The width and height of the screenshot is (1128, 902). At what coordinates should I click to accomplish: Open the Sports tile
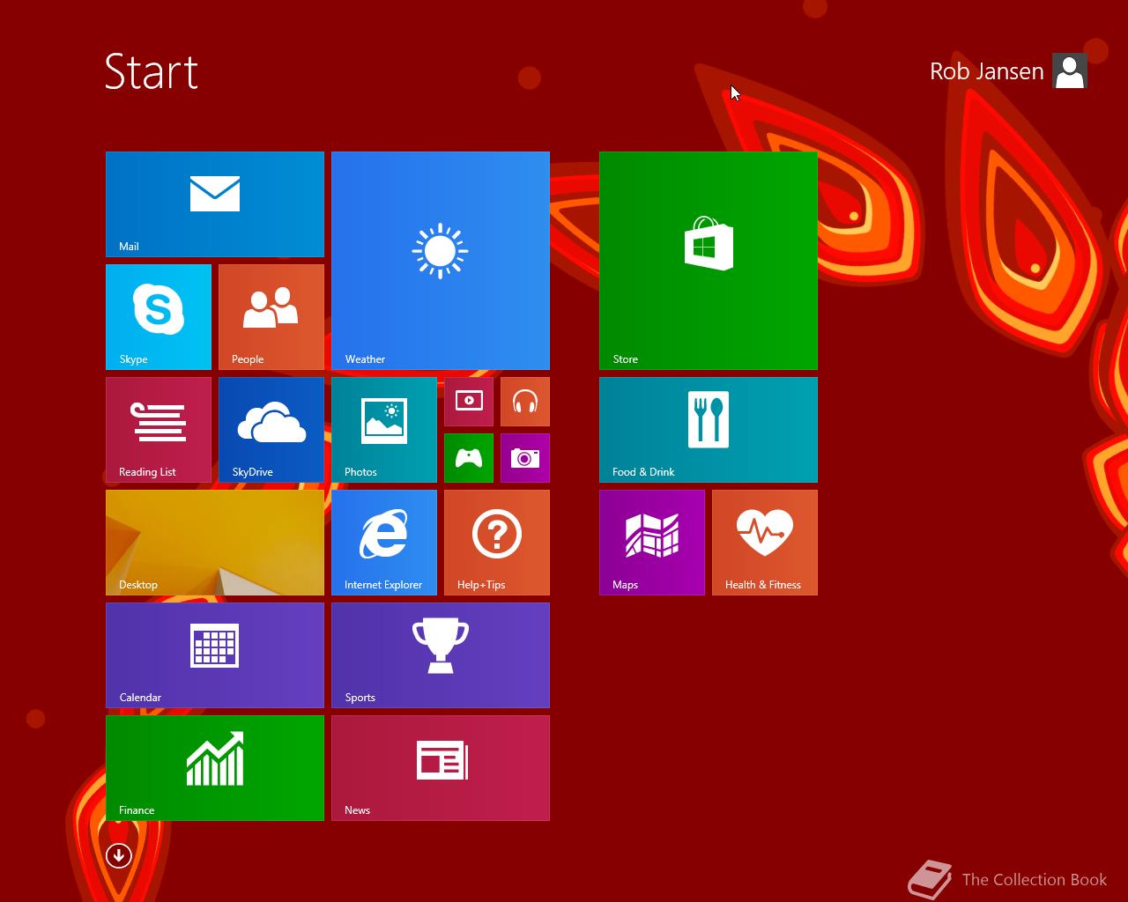pos(441,655)
